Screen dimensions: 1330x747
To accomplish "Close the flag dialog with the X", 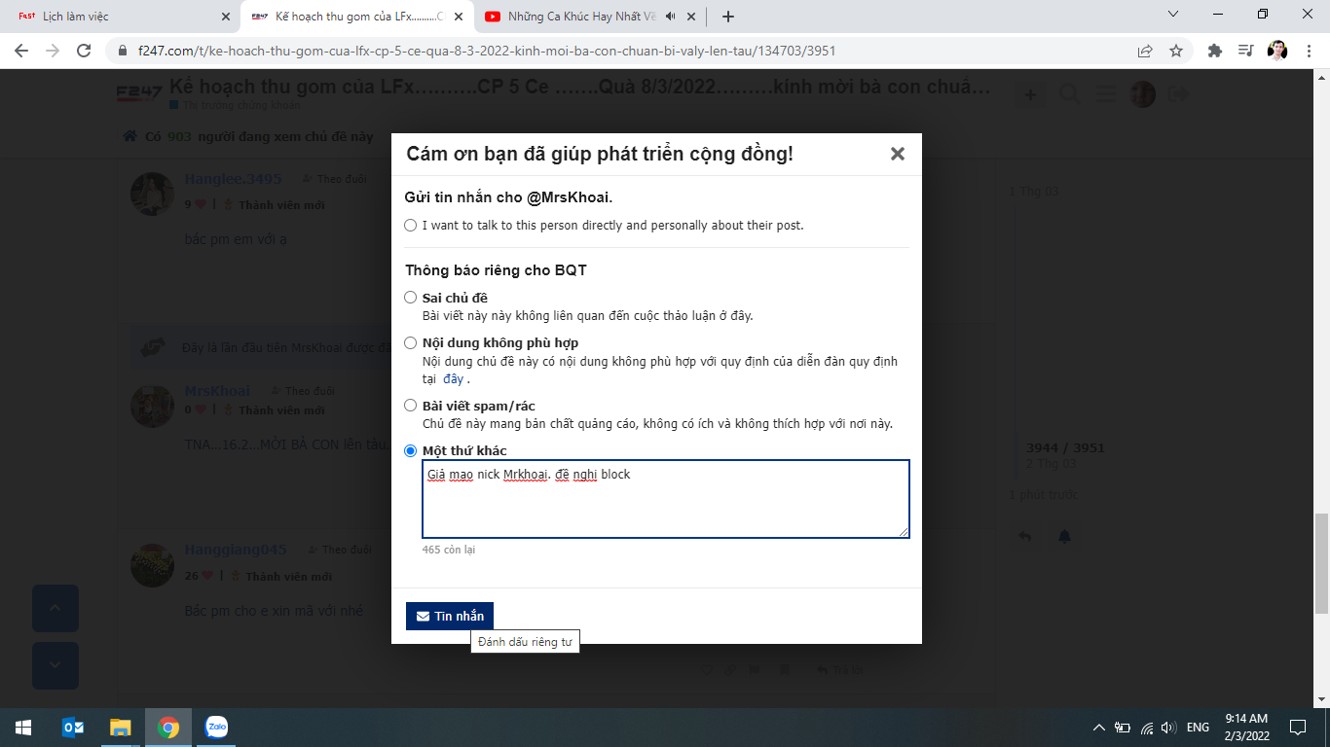I will tap(898, 154).
